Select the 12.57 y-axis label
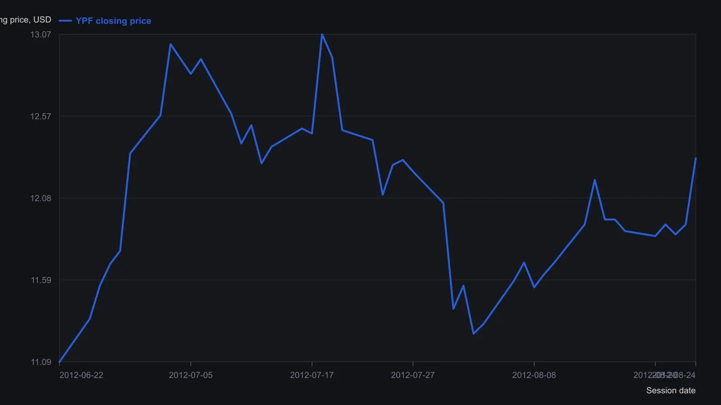 (x=41, y=117)
